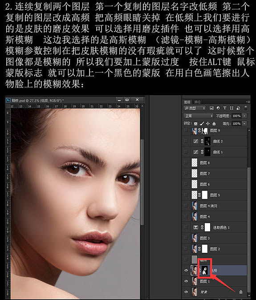The width and height of the screenshot is (256, 300).
Task: Switch to the 图层 tab
Action: coord(187,102)
